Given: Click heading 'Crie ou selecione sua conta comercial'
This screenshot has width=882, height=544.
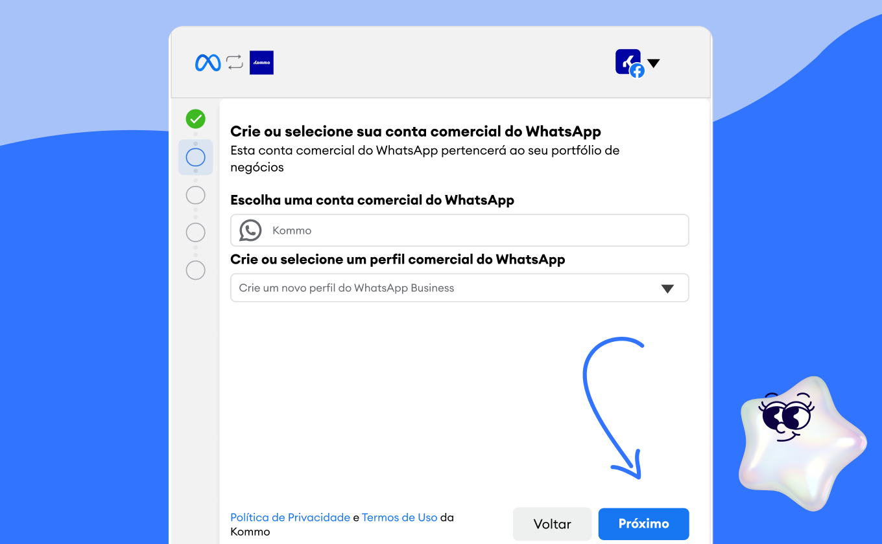Looking at the screenshot, I should [416, 131].
